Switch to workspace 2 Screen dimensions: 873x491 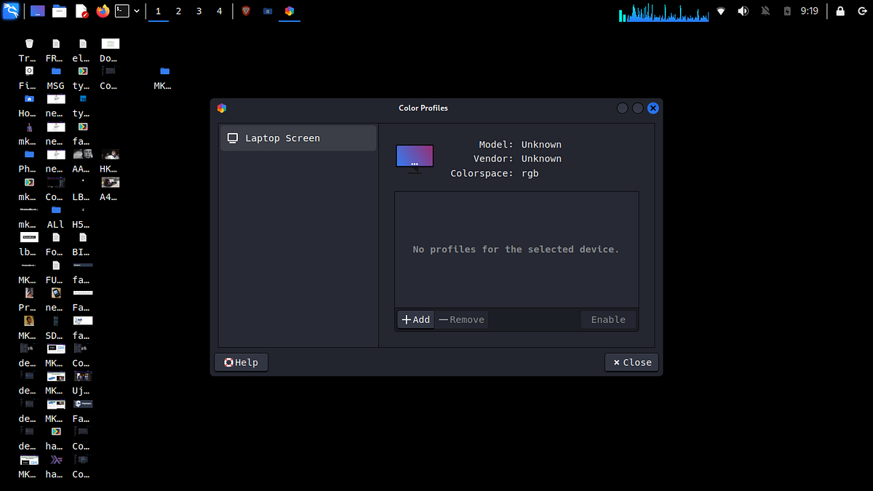[179, 11]
